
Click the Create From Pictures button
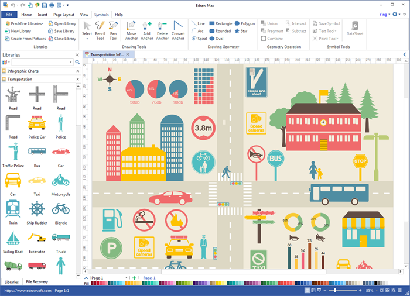coord(28,39)
